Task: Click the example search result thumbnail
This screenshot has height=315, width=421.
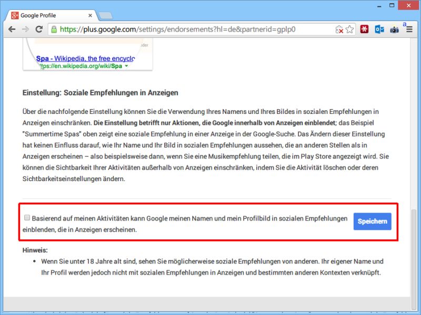Action: point(88,55)
